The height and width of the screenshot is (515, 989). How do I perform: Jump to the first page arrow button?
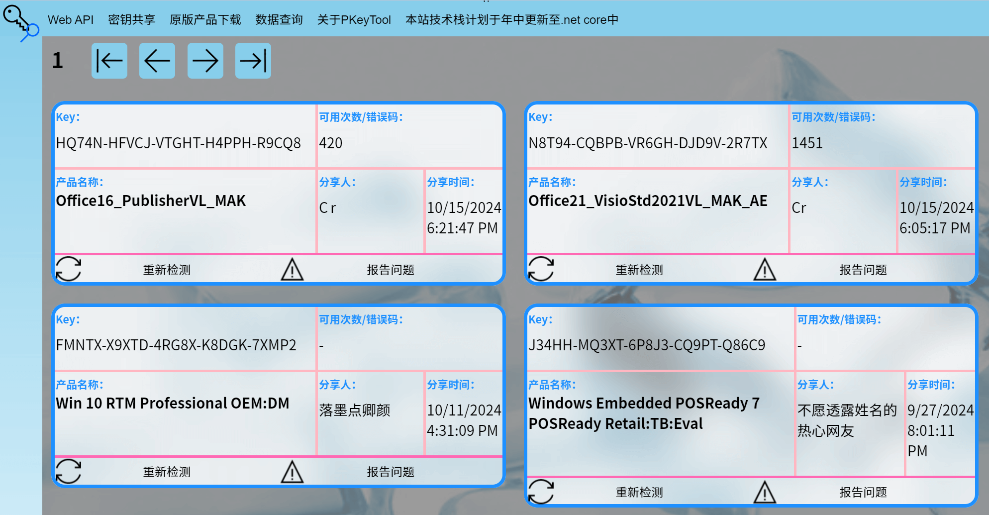pyautogui.click(x=109, y=61)
